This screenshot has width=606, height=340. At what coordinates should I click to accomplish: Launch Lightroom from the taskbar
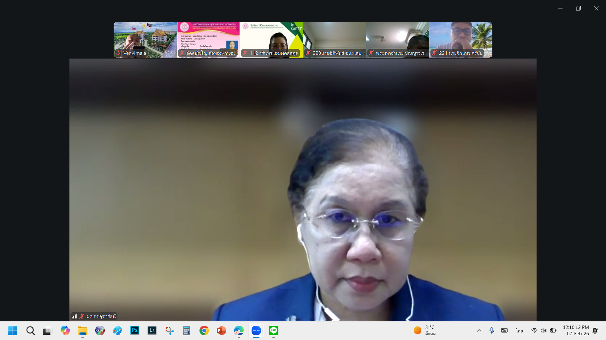point(152,331)
